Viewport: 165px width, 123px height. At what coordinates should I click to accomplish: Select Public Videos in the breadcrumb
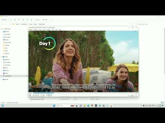[x=42, y=24]
